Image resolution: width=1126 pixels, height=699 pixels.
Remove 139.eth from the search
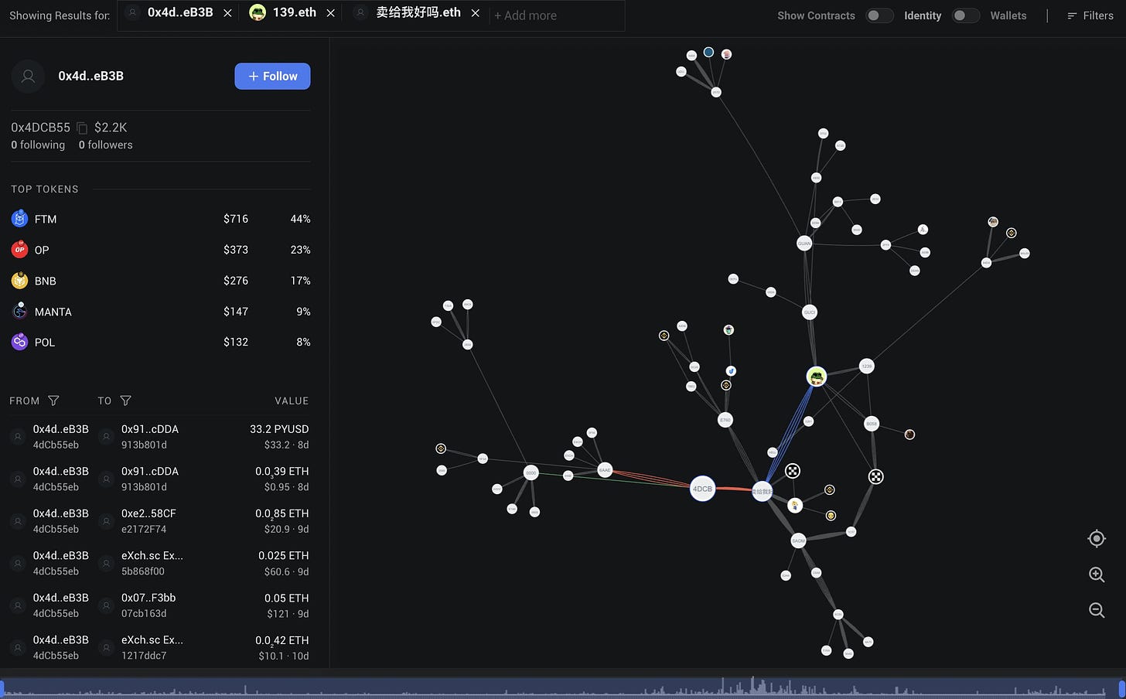click(331, 14)
